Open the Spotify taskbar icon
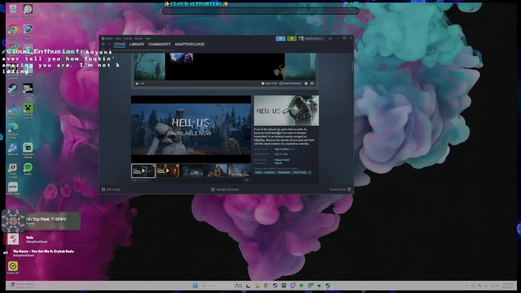521x293 pixels. 301,285
